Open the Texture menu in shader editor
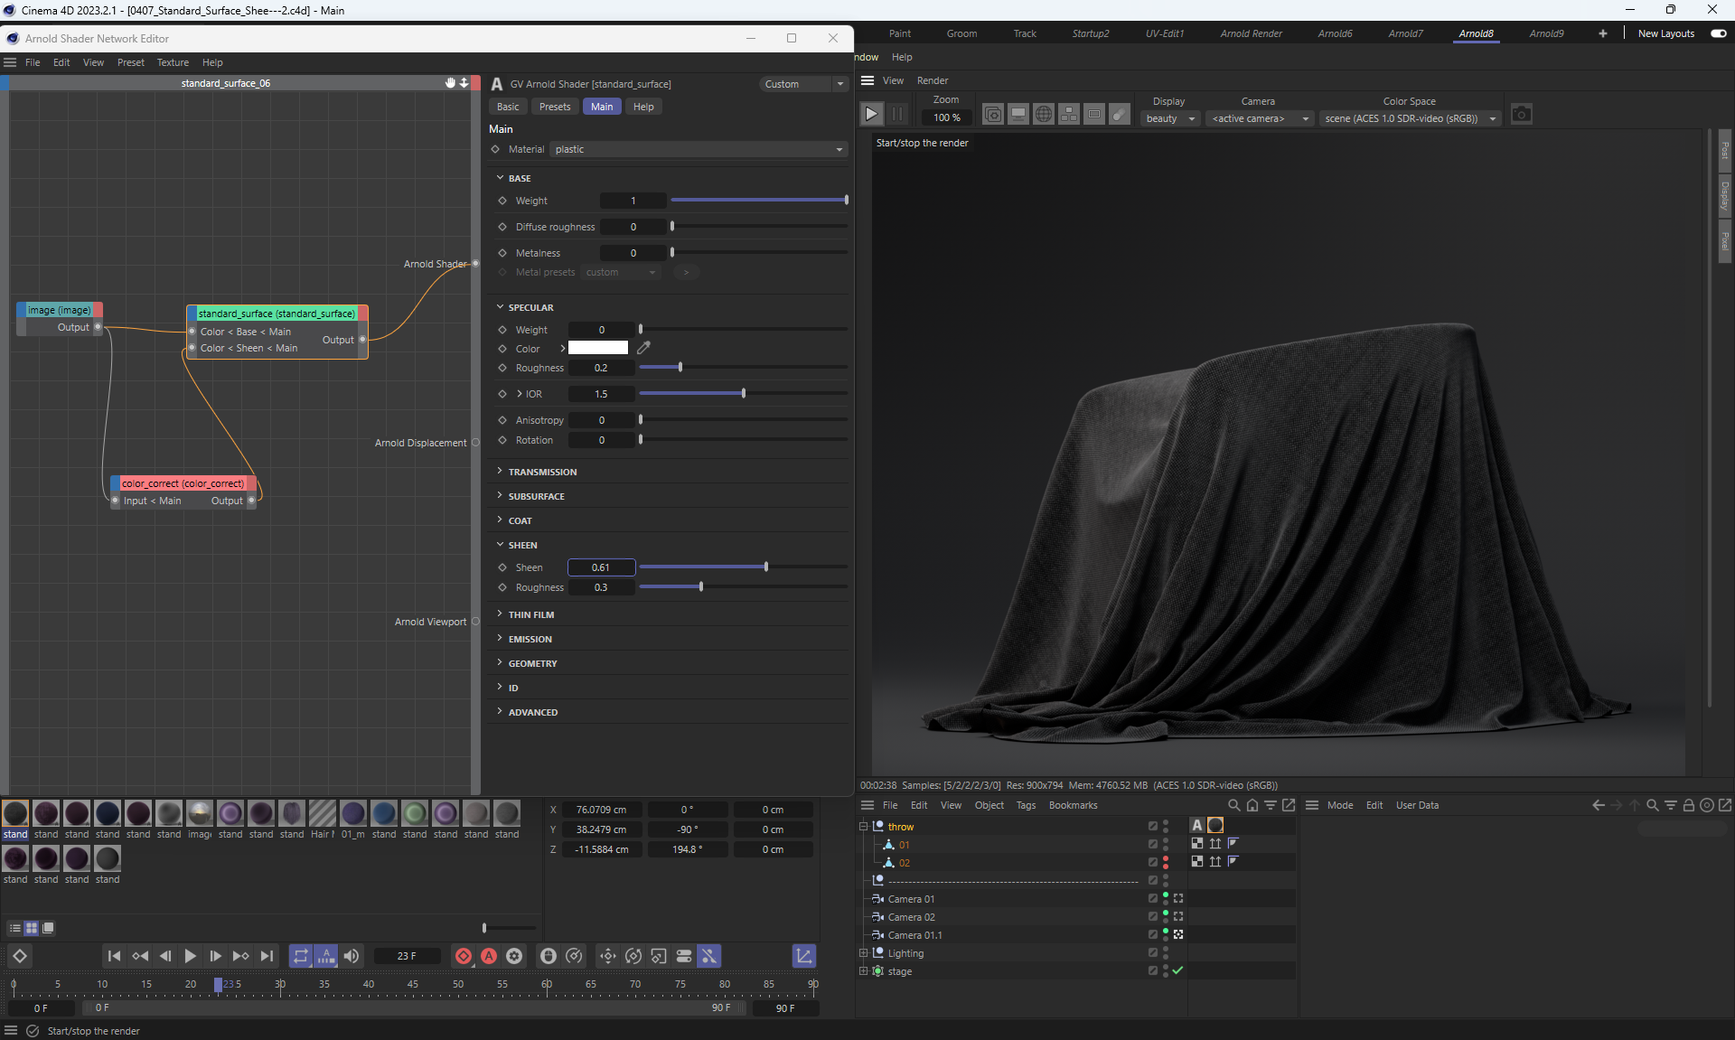The height and width of the screenshot is (1040, 1735). tap(173, 62)
